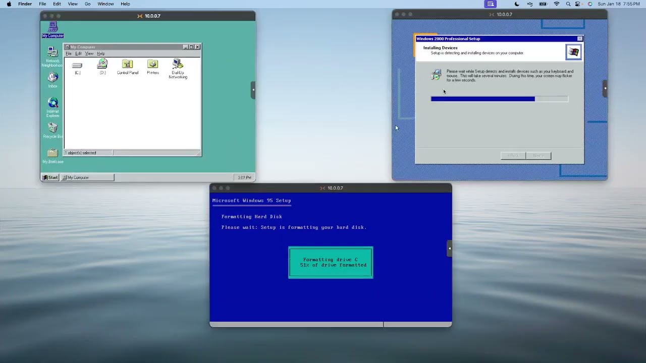Click the macOS date and time display
Image resolution: width=646 pixels, height=363 pixels.
[618, 4]
